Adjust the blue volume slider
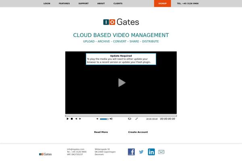This screenshot has width=242, height=161. pyautogui.click(x=104, y=119)
